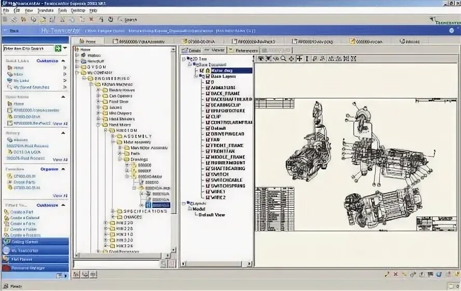Screen dimensions: 461x291
Task: Click the first icon in the bottom-left tree toolbar
Action: tap(76, 274)
